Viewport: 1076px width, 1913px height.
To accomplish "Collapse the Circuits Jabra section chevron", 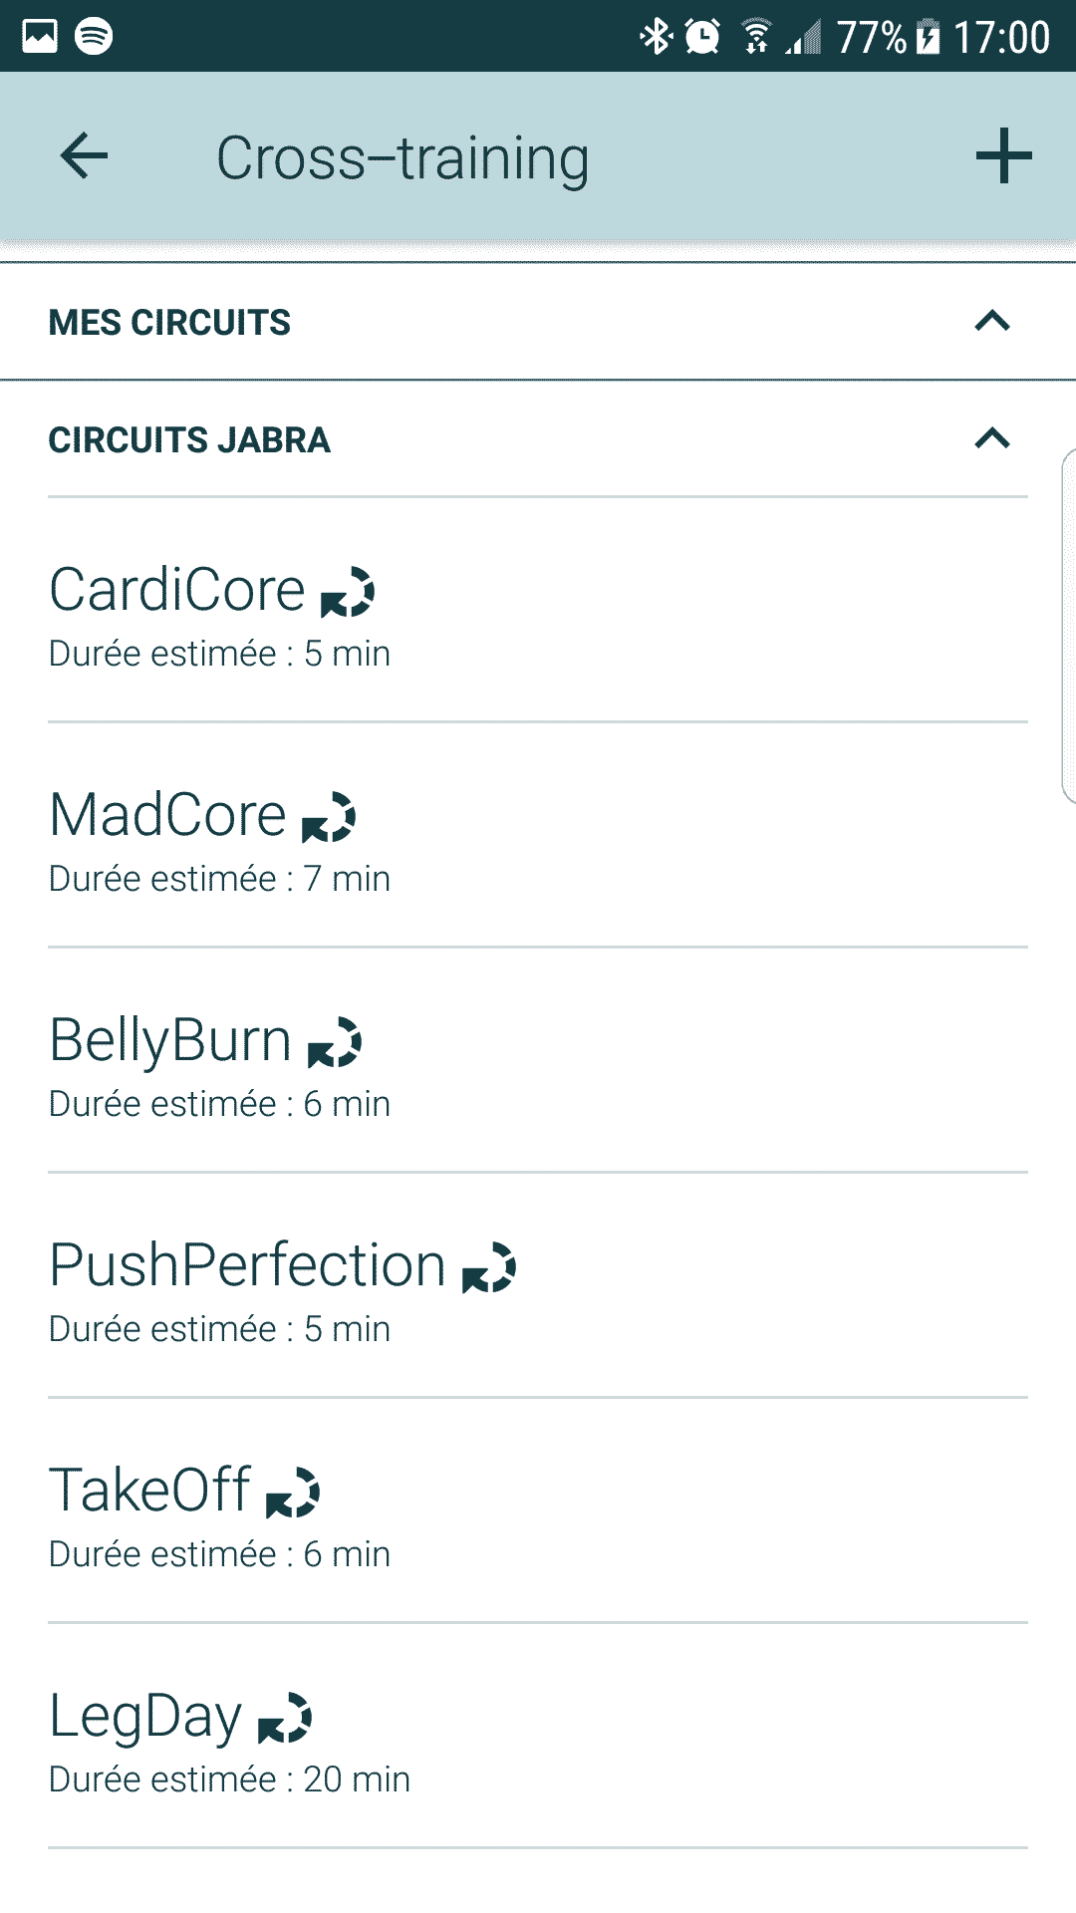I will click(992, 439).
